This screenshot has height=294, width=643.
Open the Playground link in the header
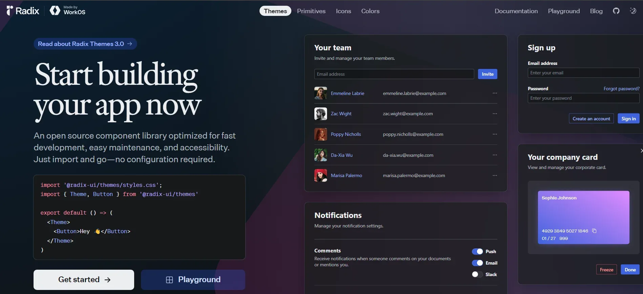564,11
